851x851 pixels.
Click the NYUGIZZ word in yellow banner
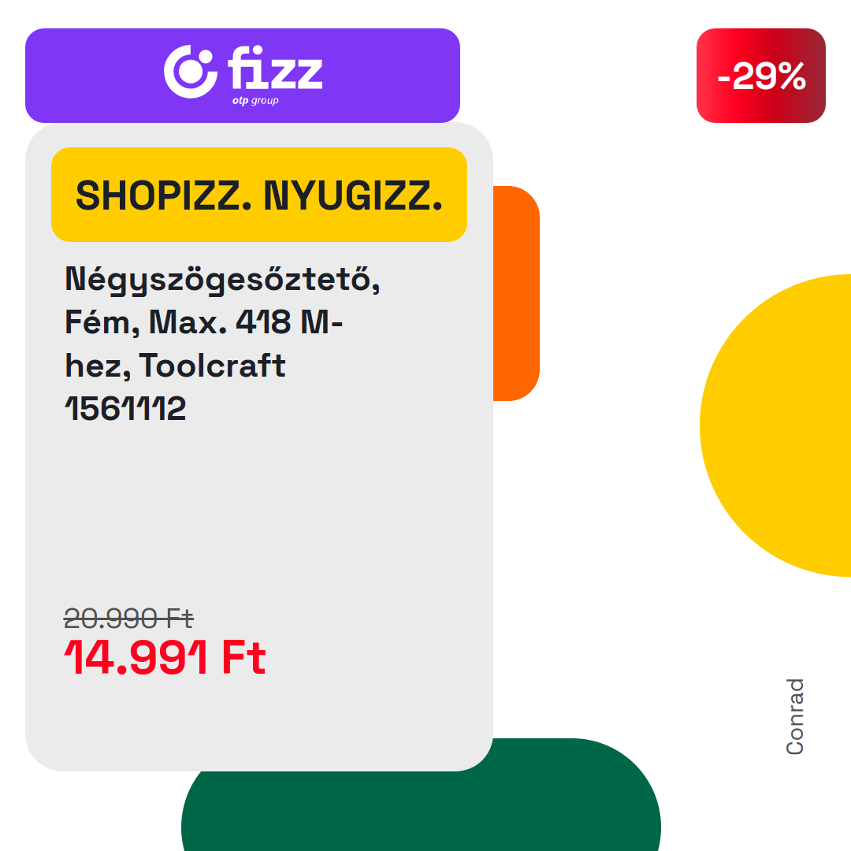click(353, 195)
